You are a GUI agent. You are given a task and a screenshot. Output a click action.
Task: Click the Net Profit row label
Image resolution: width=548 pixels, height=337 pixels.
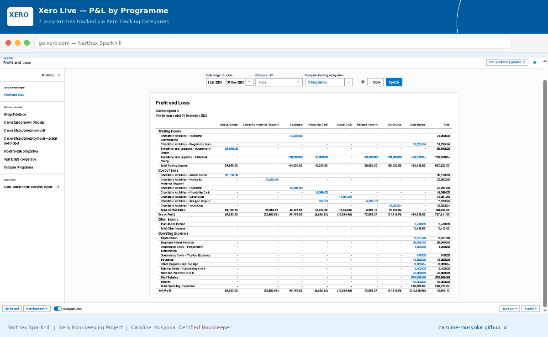pyautogui.click(x=164, y=290)
